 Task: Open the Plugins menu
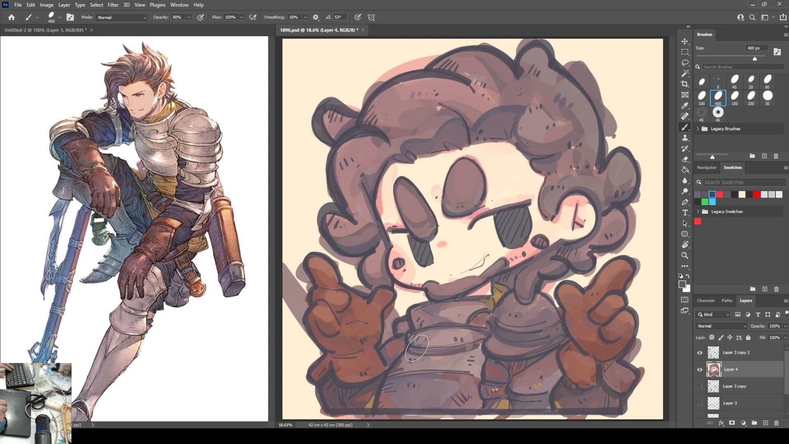point(157,5)
